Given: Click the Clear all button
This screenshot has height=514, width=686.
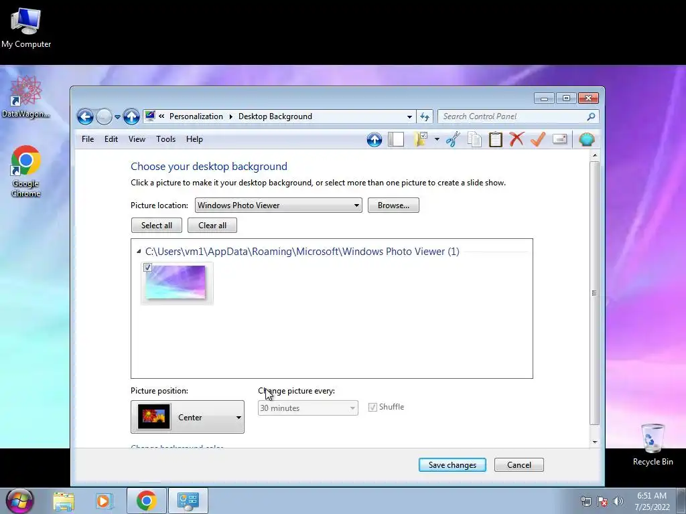Looking at the screenshot, I should pos(212,225).
